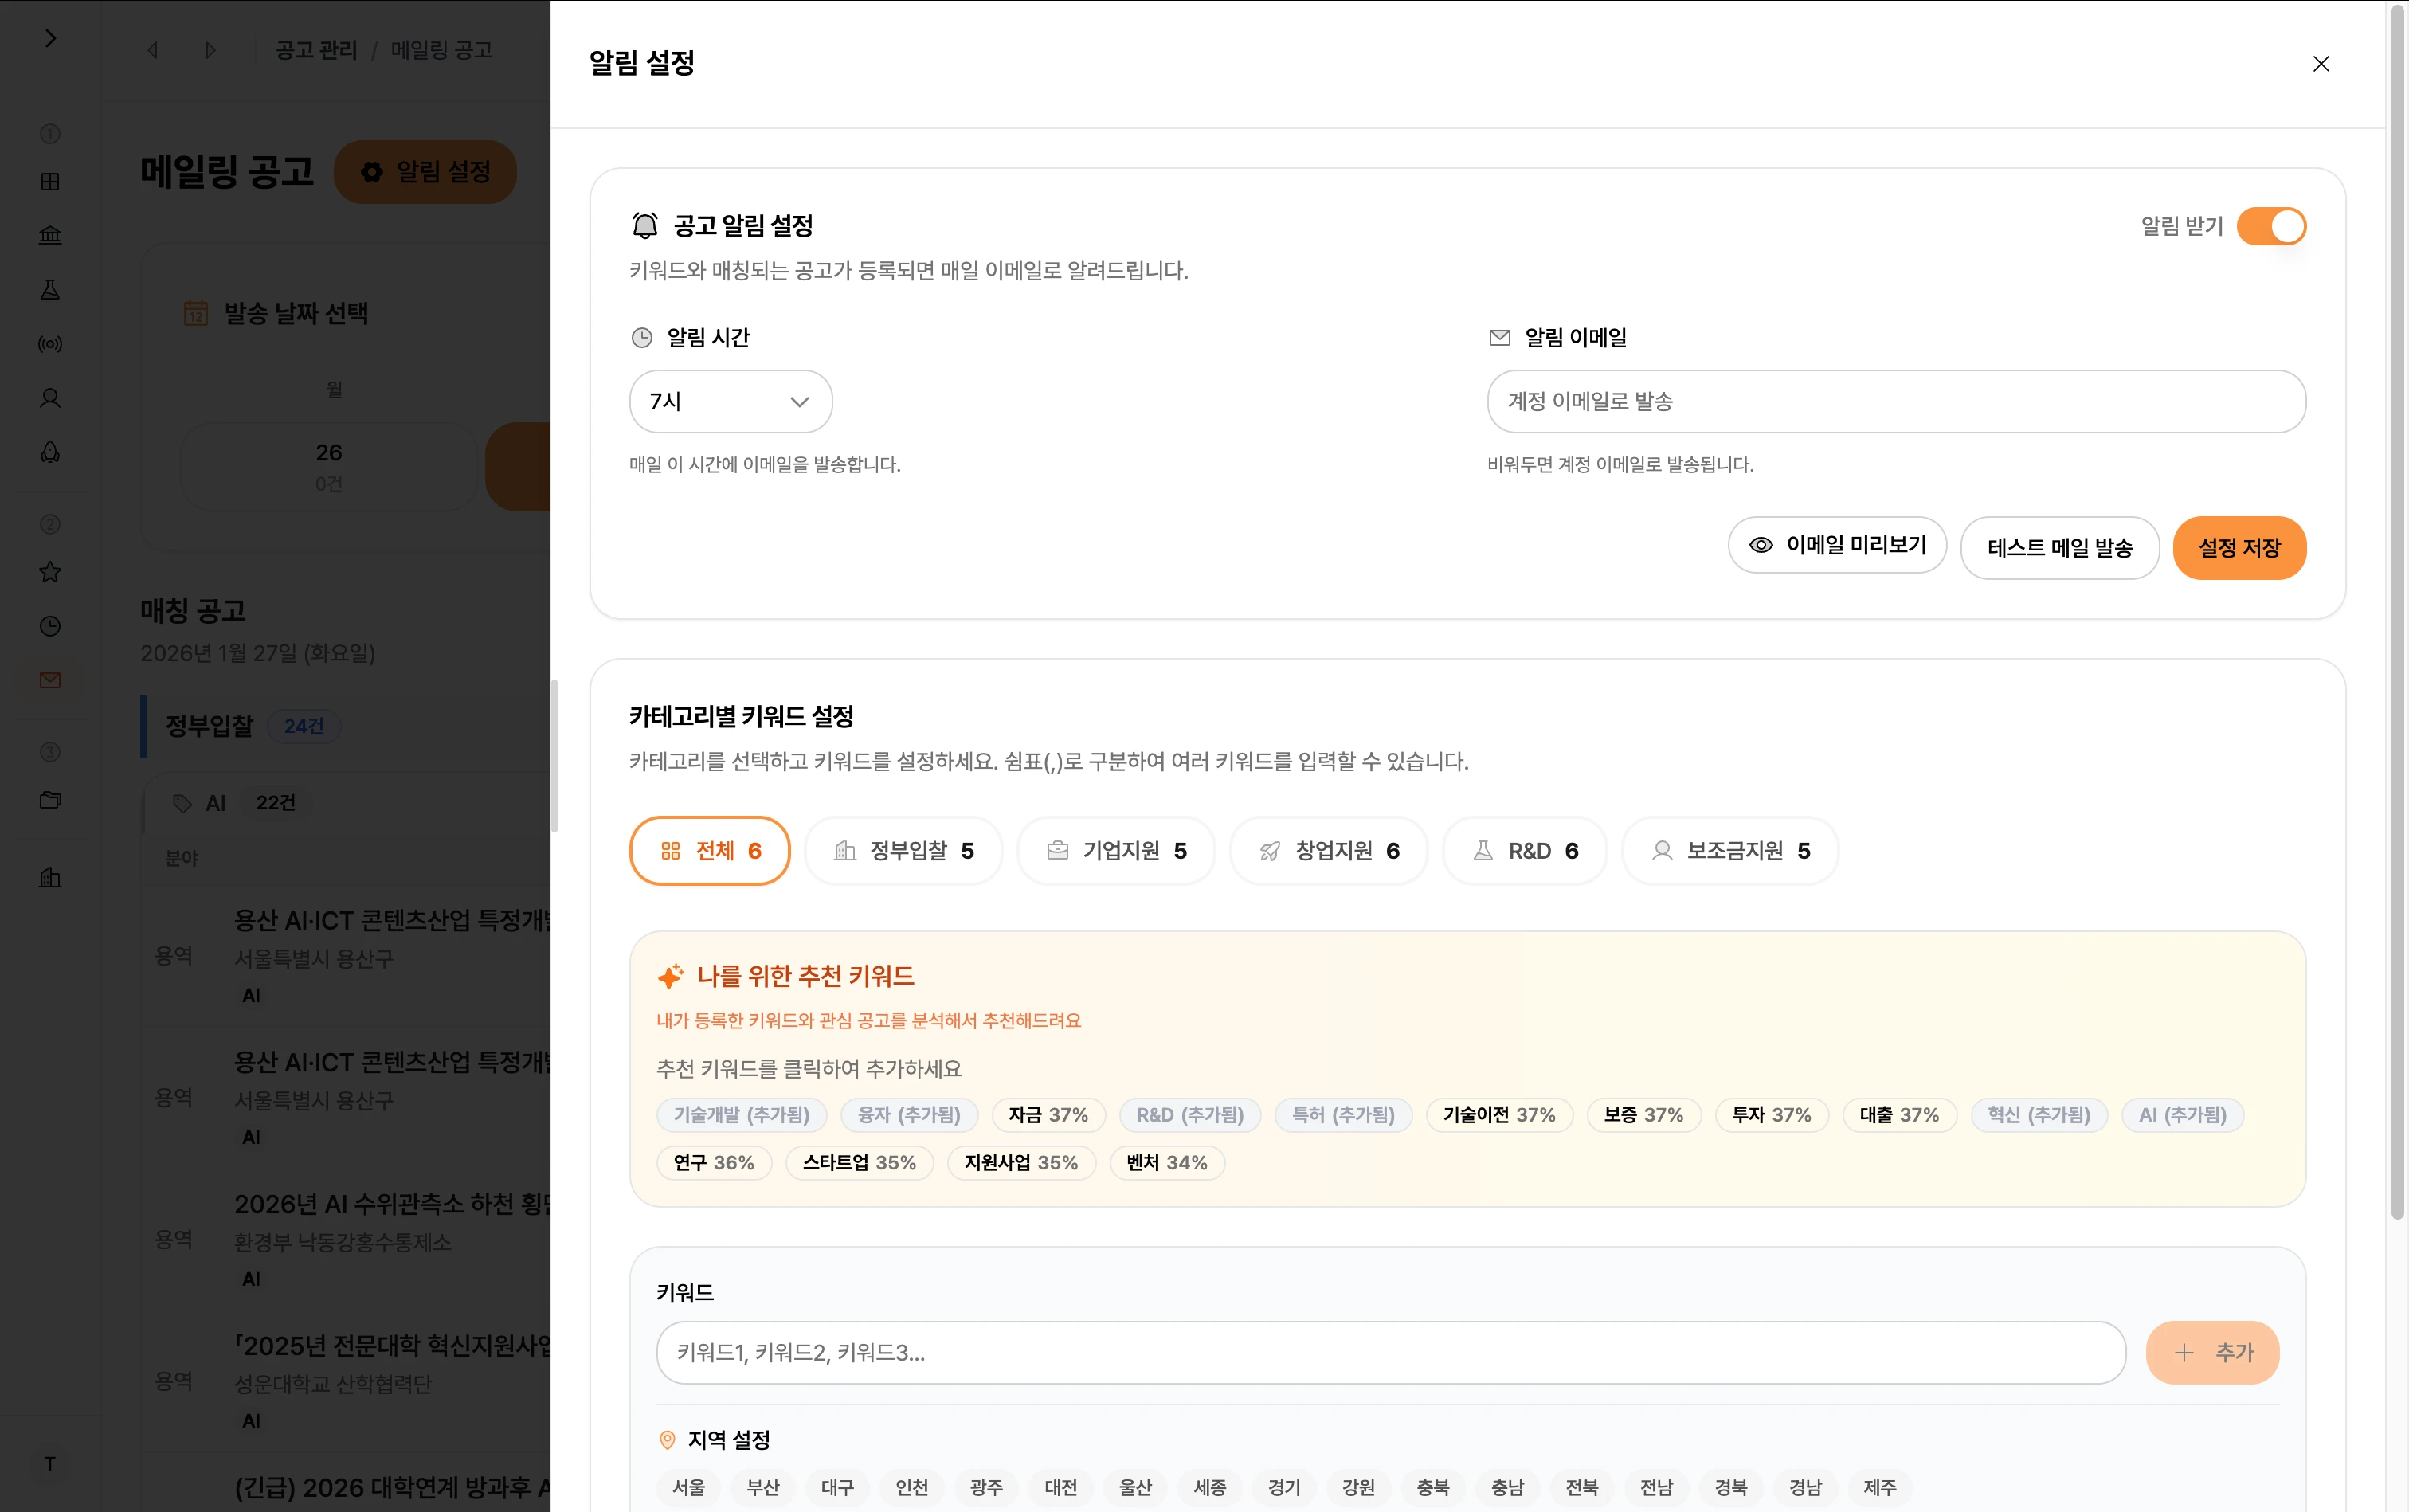Toggle the 알림 받기 switch off
This screenshot has height=1512, width=2409.
(2271, 226)
